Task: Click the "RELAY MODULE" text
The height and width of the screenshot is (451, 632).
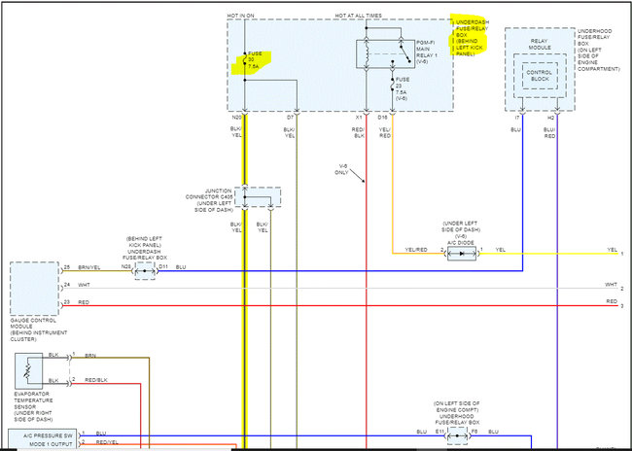Action: tap(540, 45)
